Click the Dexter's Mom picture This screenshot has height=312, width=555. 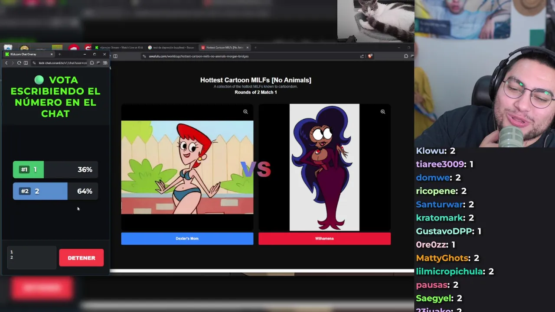click(187, 167)
